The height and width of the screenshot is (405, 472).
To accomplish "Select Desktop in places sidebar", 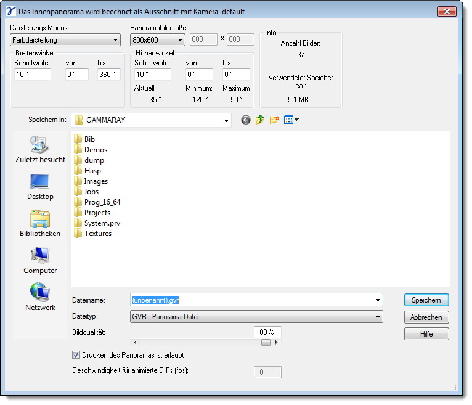I will 40,187.
